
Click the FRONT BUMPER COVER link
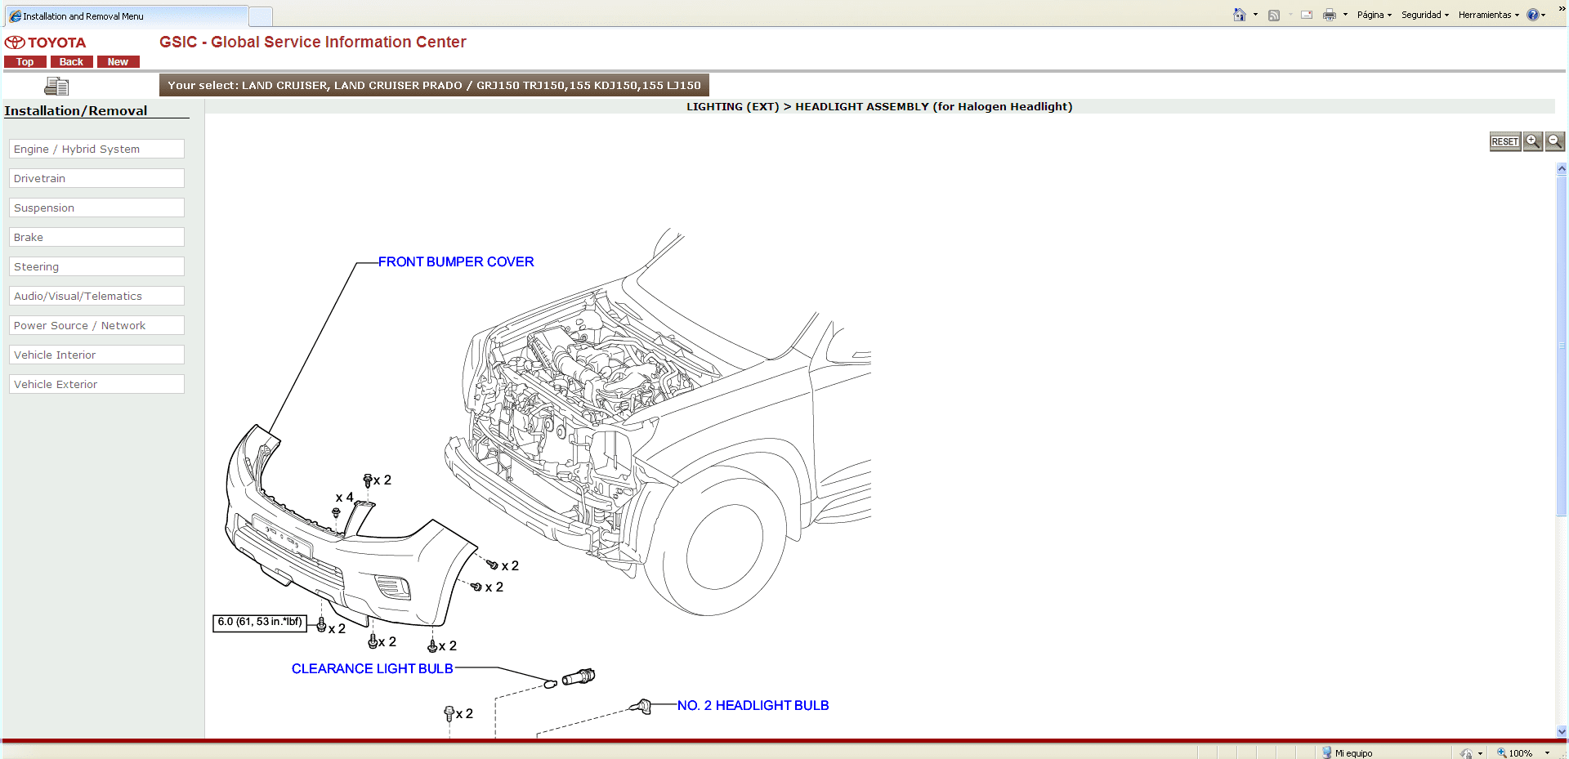coord(455,261)
